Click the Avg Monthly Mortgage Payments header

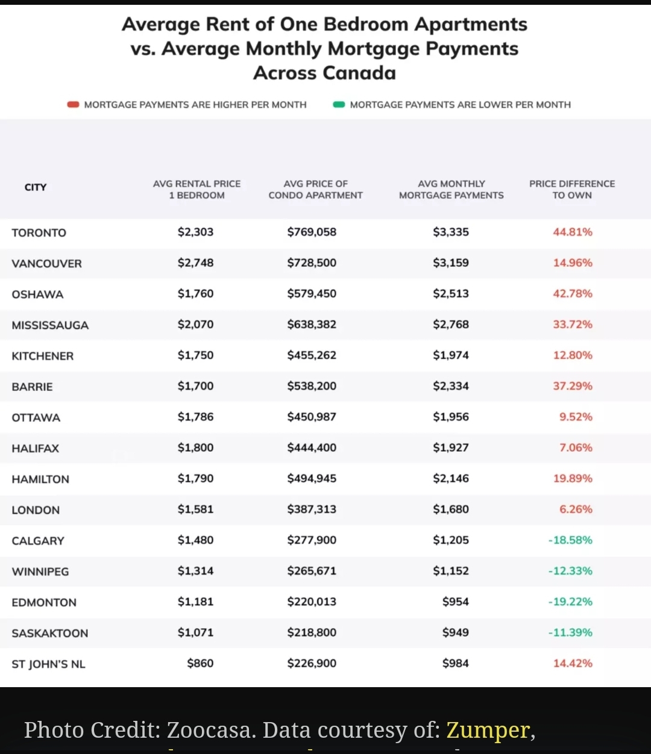click(x=451, y=189)
